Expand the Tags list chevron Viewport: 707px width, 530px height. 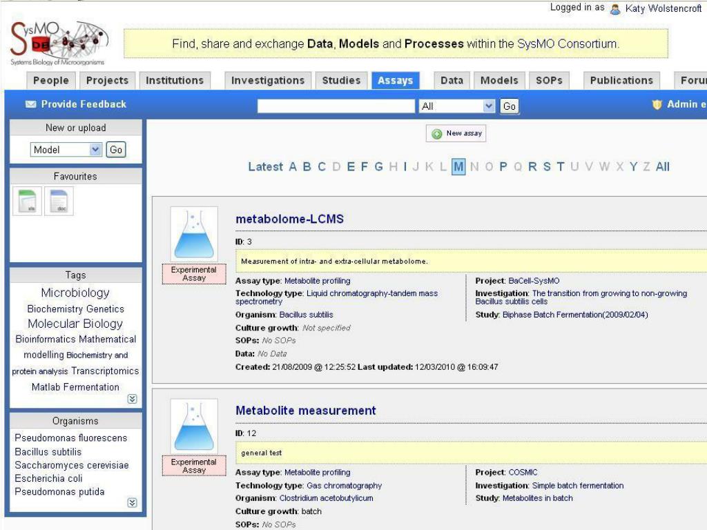(x=132, y=399)
